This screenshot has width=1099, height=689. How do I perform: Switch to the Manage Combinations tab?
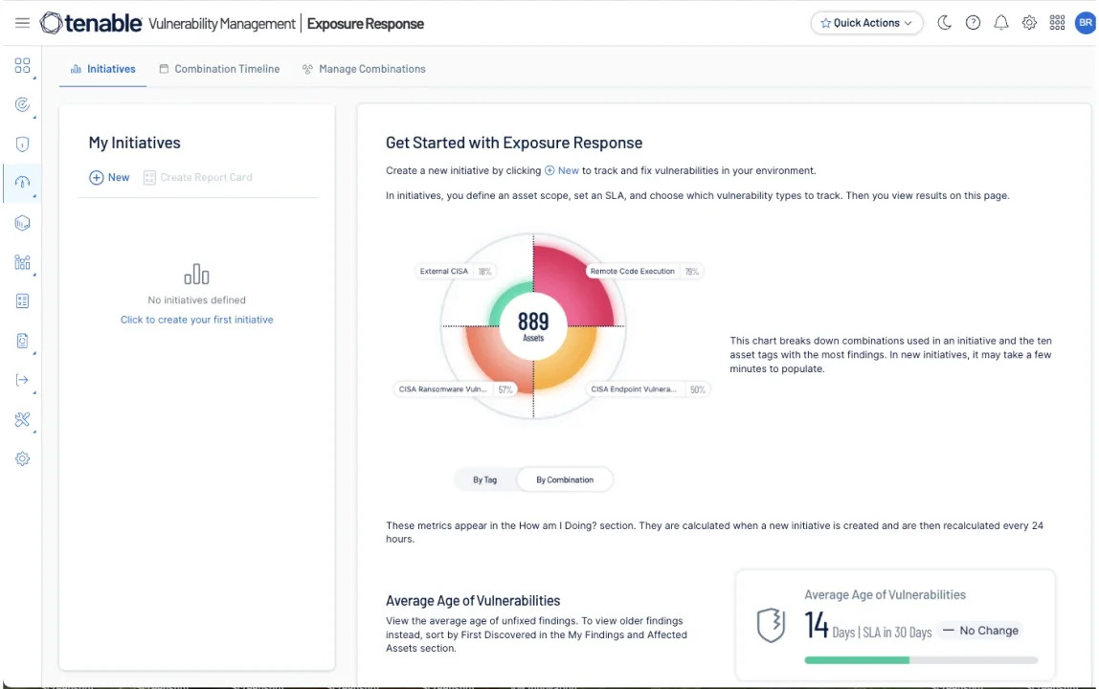(364, 69)
